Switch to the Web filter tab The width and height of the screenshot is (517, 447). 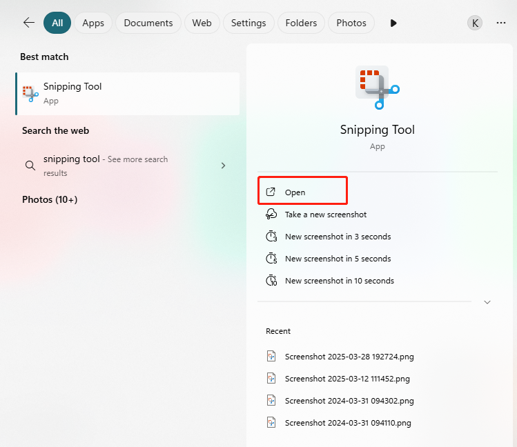[202, 23]
